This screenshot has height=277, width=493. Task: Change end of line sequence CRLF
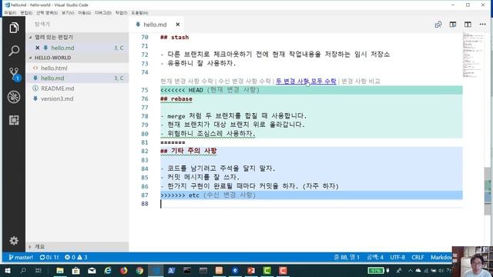pos(418,257)
